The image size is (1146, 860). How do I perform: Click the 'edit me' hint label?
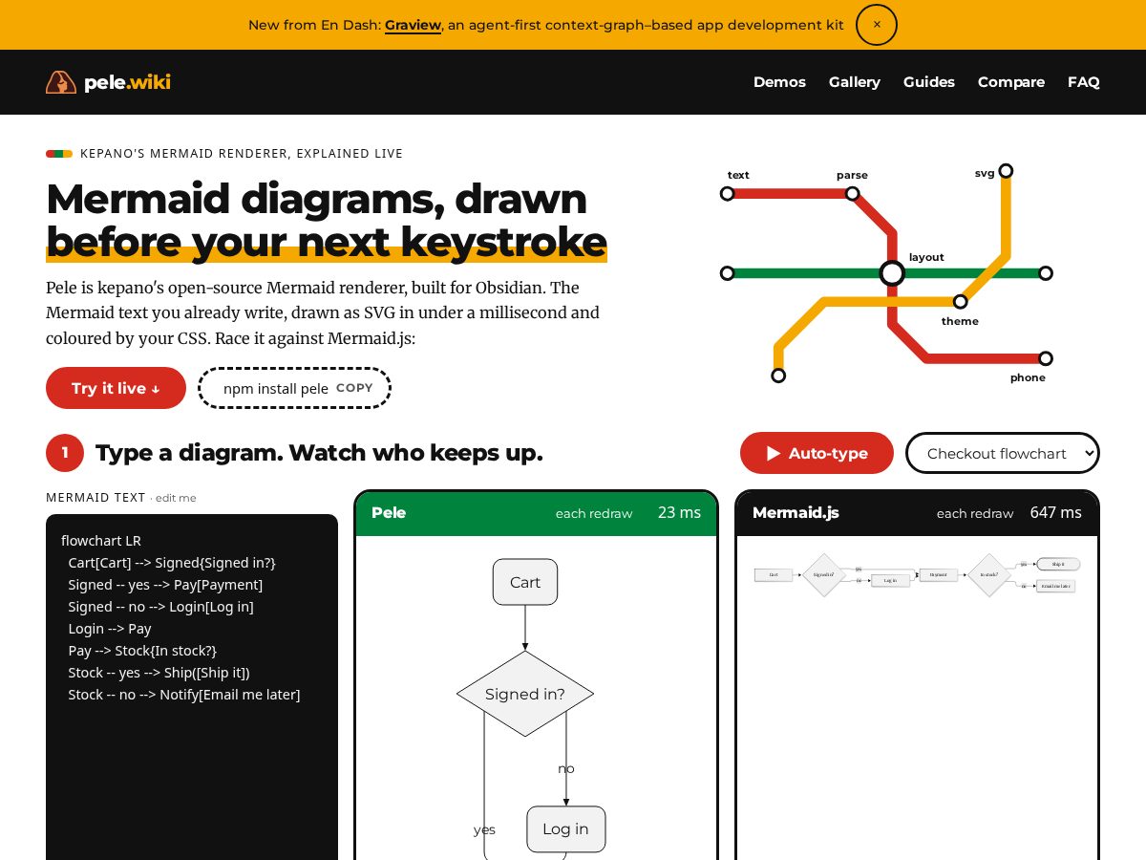(176, 498)
